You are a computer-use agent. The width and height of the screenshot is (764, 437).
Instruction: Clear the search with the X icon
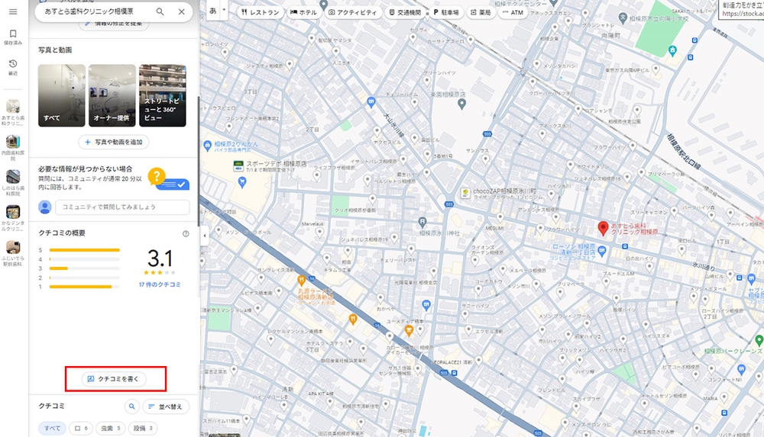[181, 12]
